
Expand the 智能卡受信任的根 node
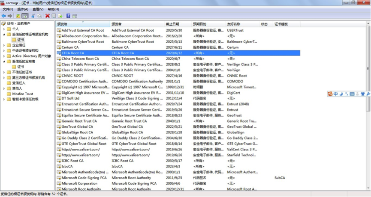coord(4,99)
